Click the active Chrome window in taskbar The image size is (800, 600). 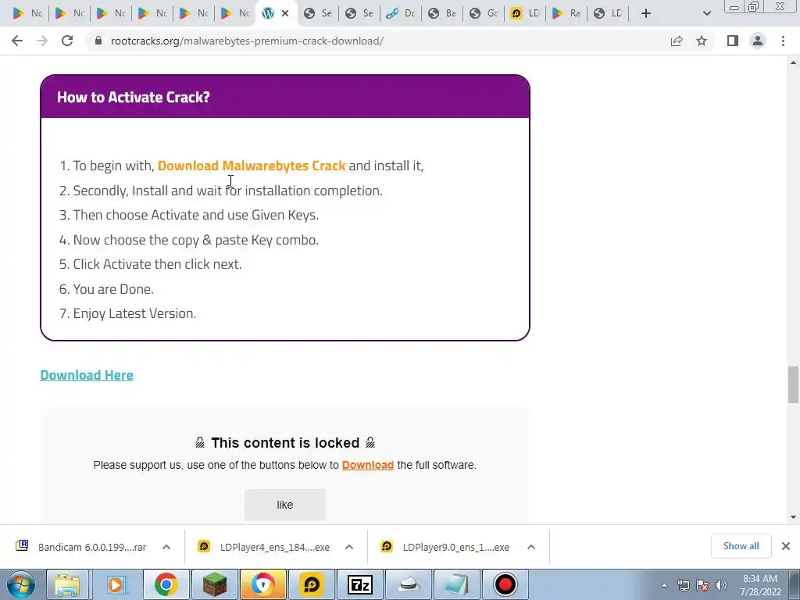tap(262, 584)
